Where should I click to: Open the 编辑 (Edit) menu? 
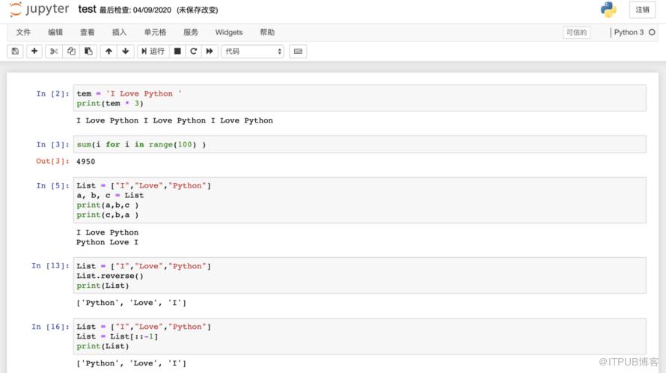tap(55, 32)
